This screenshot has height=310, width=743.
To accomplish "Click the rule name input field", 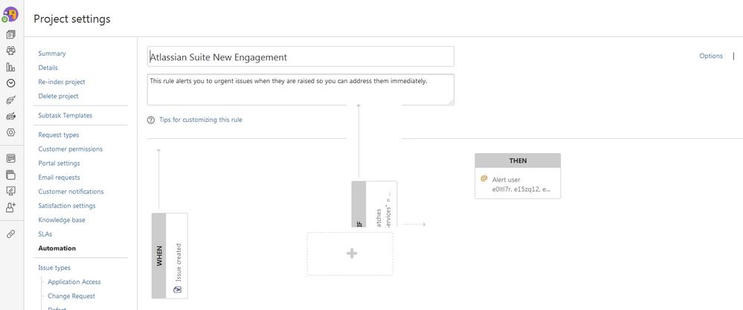I will coord(300,56).
